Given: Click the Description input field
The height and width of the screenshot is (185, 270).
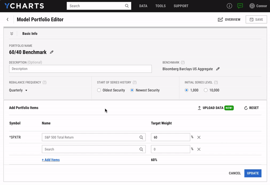Looking at the screenshot, I should click(81, 69).
